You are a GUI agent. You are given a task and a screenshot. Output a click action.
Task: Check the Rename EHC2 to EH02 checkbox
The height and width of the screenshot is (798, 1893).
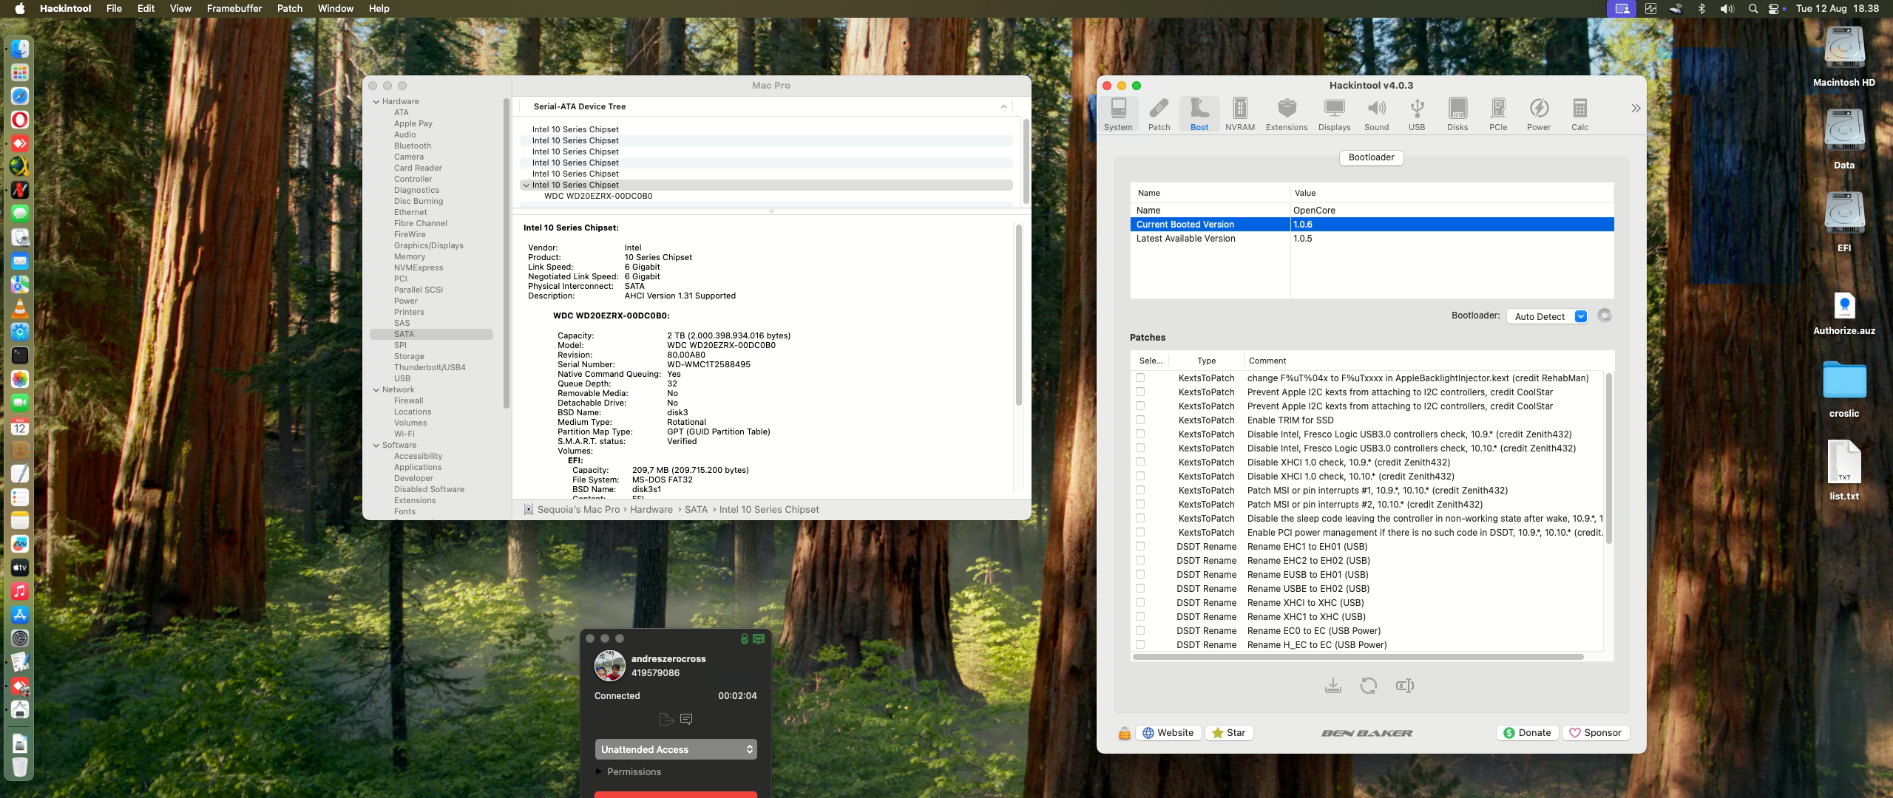pyautogui.click(x=1140, y=560)
